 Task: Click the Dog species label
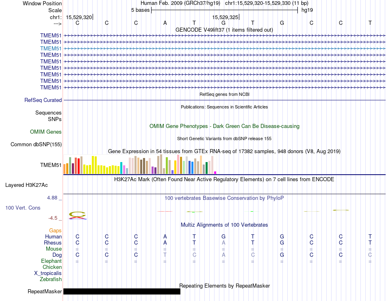[57, 255]
